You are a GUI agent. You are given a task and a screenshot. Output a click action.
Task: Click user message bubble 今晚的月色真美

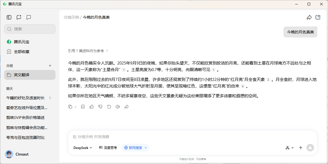(x=300, y=32)
